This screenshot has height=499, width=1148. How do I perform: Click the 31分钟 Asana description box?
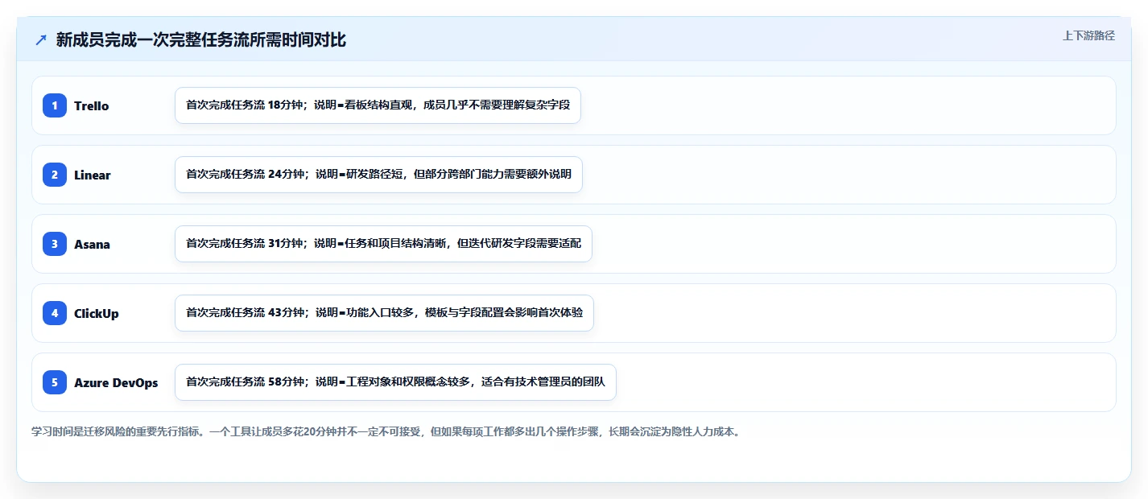(x=383, y=244)
